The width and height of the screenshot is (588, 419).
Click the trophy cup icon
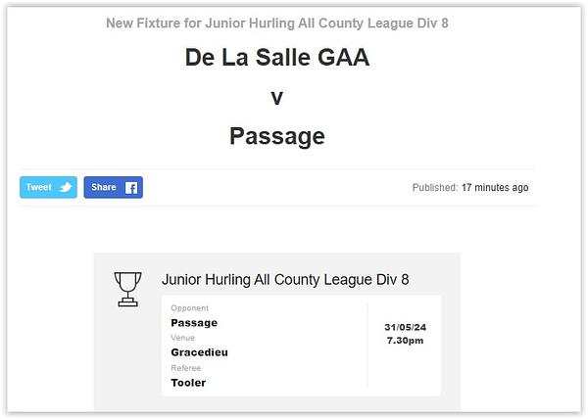click(x=127, y=289)
